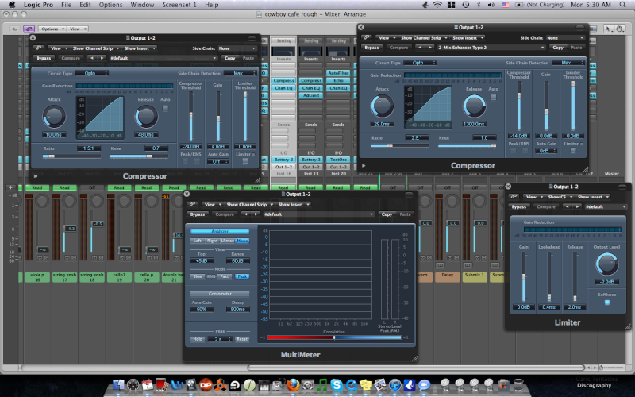The image size is (635, 397).
Task: Open Show Channel Strip dropdown in MultiMeter
Action: tap(248, 205)
